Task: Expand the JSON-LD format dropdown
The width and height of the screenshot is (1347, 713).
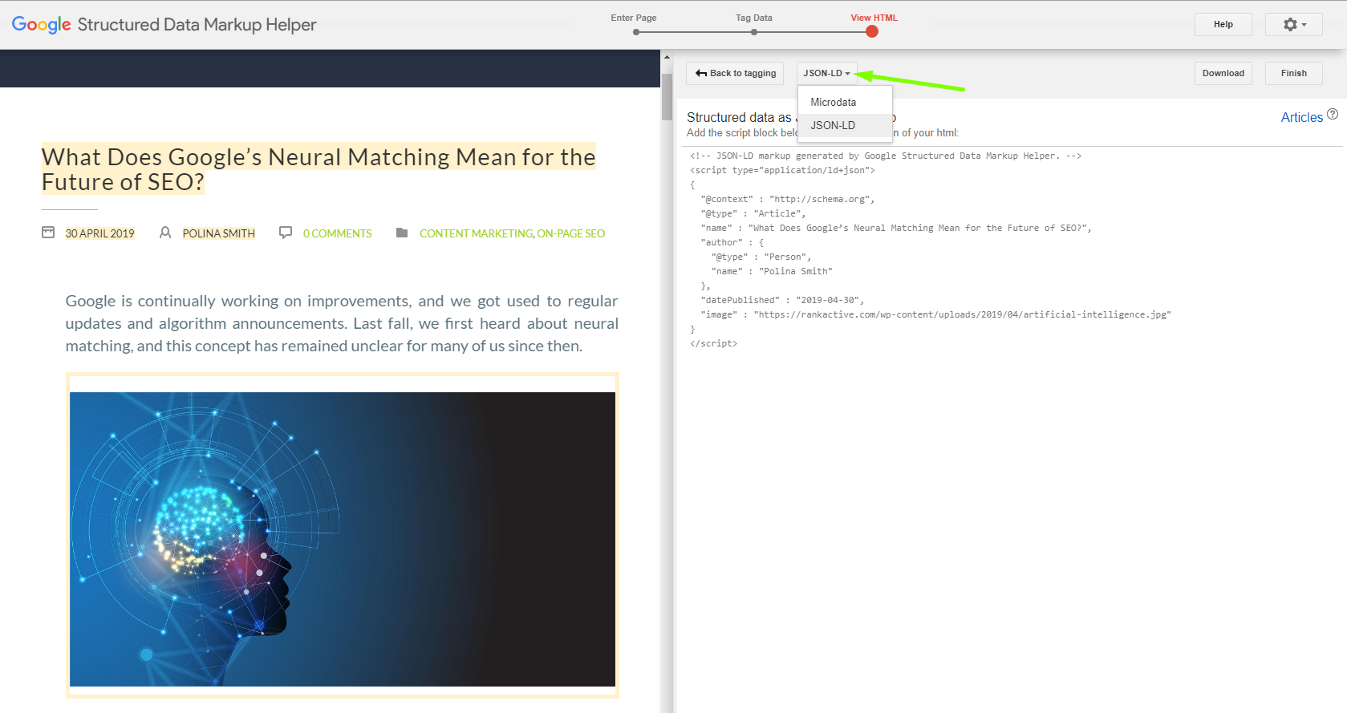Action: [827, 73]
